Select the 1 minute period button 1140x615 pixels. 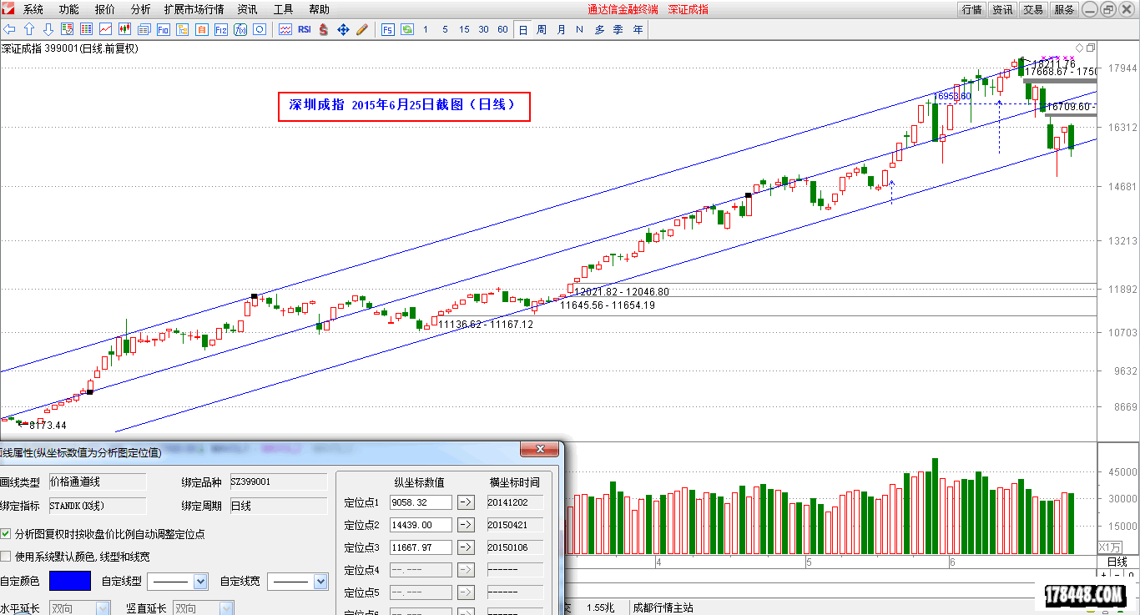[426, 29]
